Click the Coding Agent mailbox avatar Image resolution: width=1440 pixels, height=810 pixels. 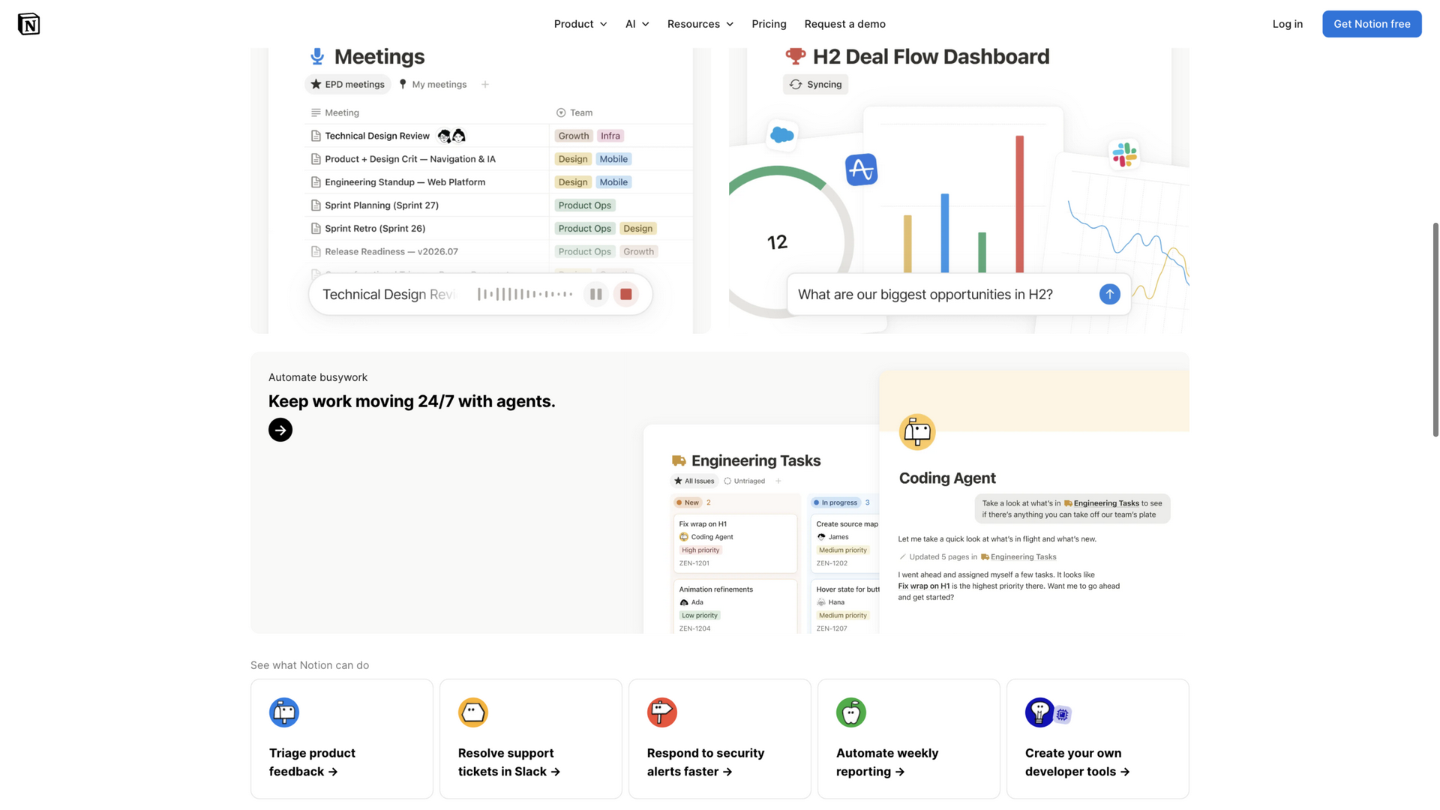pyautogui.click(x=916, y=432)
